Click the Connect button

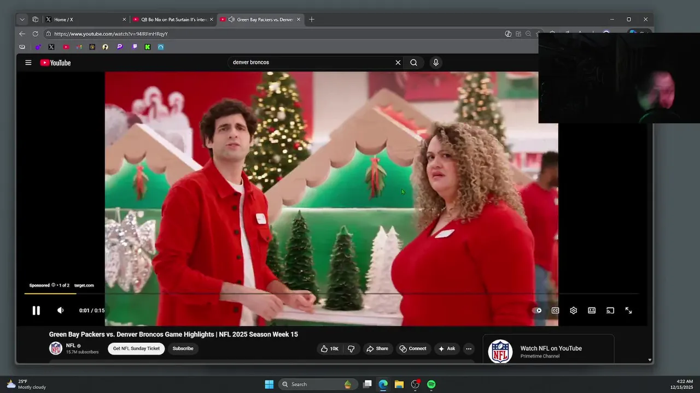[x=413, y=349]
